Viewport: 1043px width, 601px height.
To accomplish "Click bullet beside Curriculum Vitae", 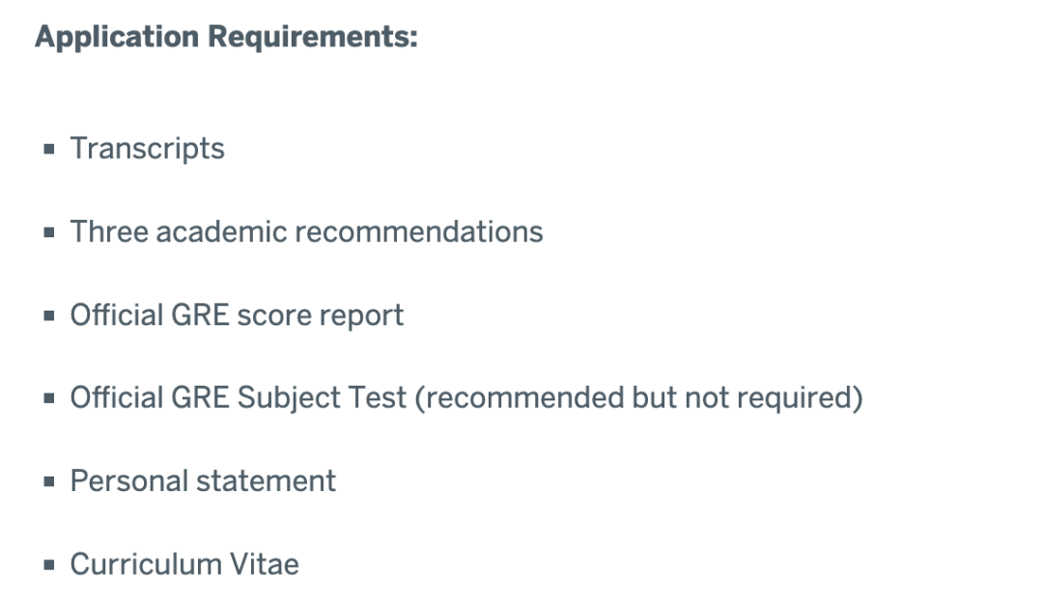I will (x=48, y=565).
